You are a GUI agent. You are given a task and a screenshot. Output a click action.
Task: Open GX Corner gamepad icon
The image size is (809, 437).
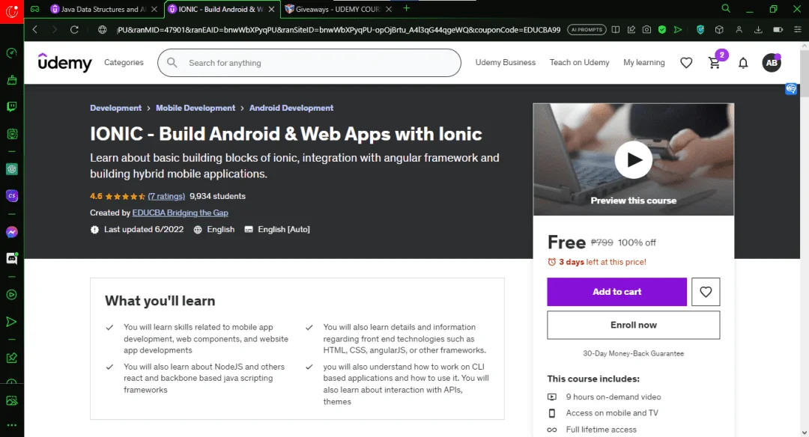34,9
